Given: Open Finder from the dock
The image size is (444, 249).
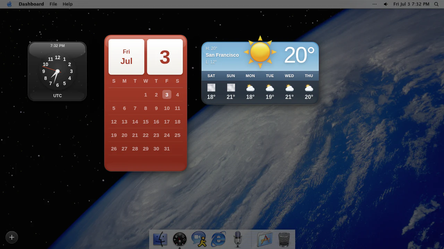Looking at the screenshot, I should tap(160, 239).
